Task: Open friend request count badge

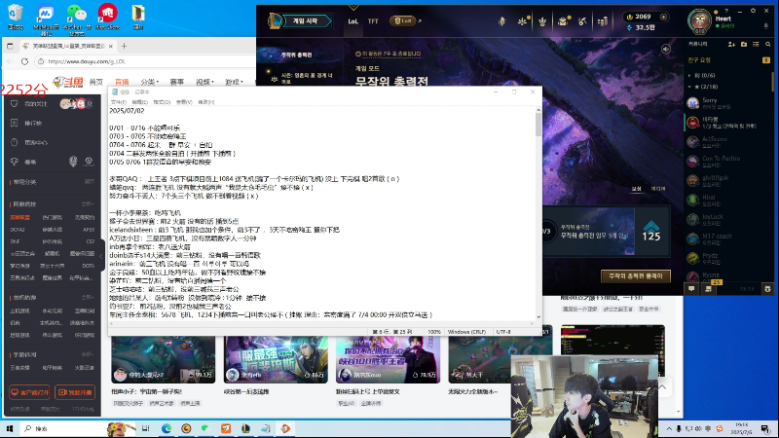Action: point(765,60)
